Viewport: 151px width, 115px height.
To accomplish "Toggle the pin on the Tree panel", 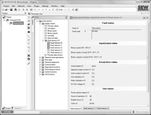I will tap(66, 18).
